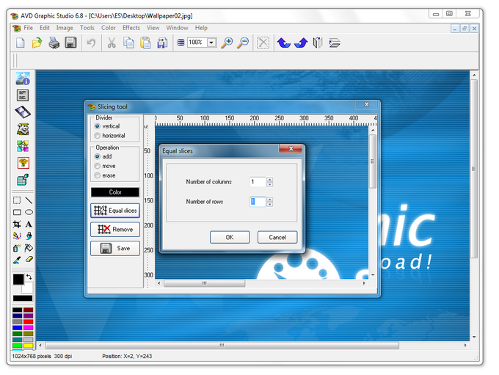This screenshot has height=375, width=499.
Task: Select the horizontal divider radio button
Action: coord(98,136)
